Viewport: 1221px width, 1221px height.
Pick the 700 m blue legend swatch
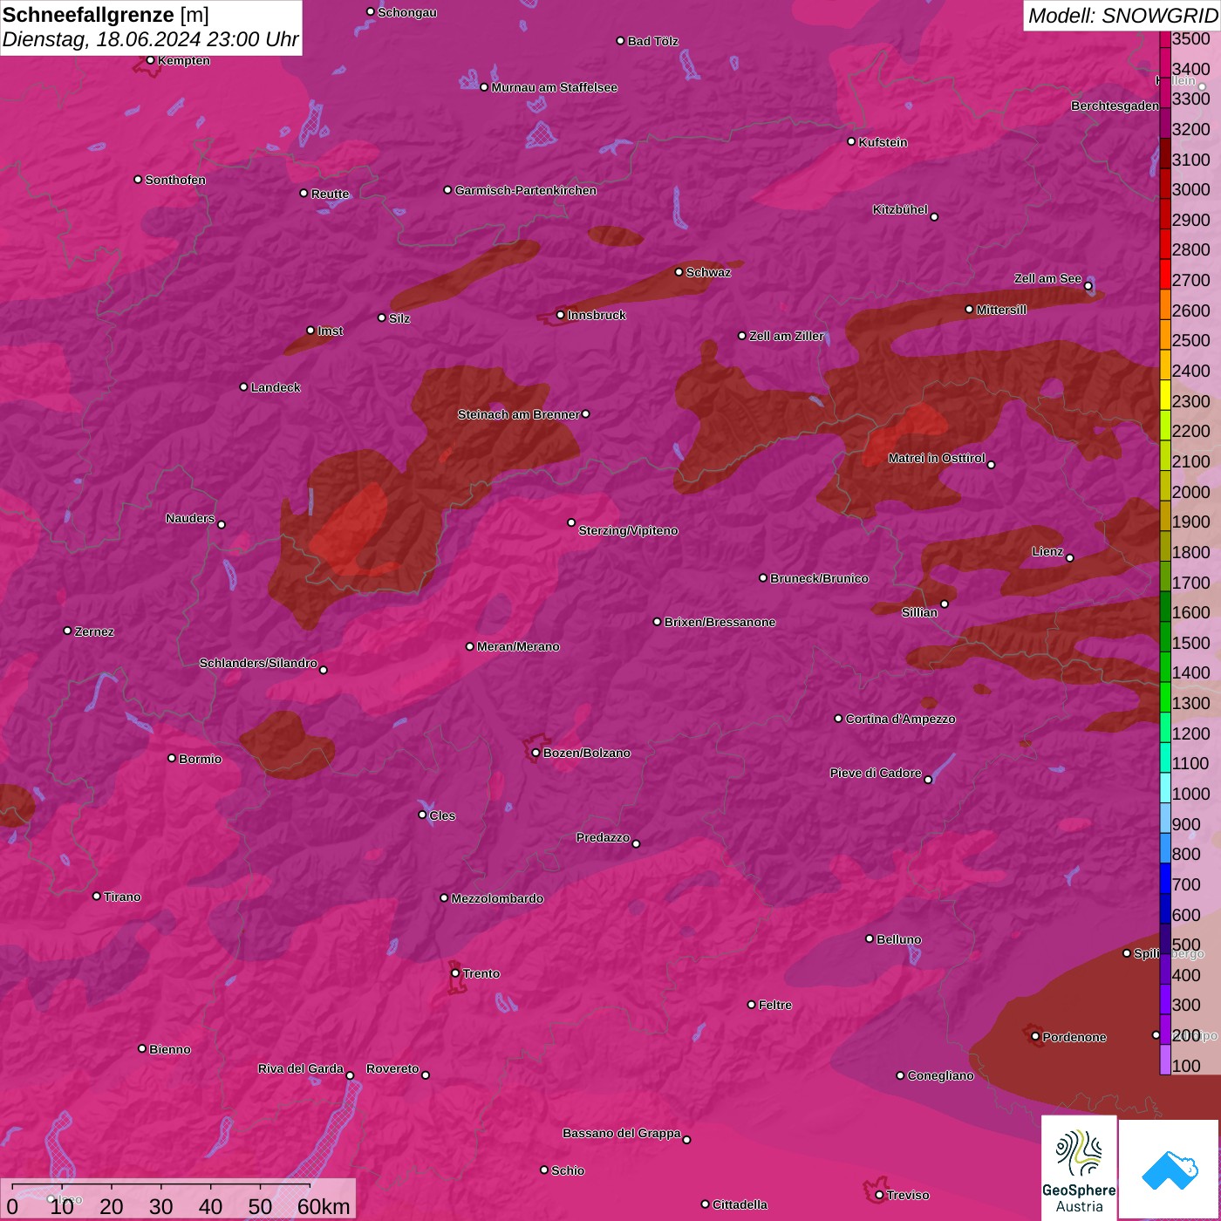(1165, 878)
